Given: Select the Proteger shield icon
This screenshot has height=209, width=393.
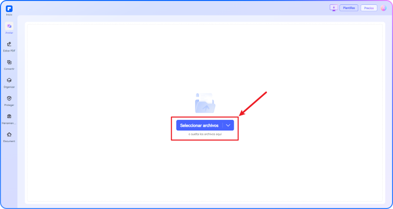Looking at the screenshot, I should click(9, 98).
